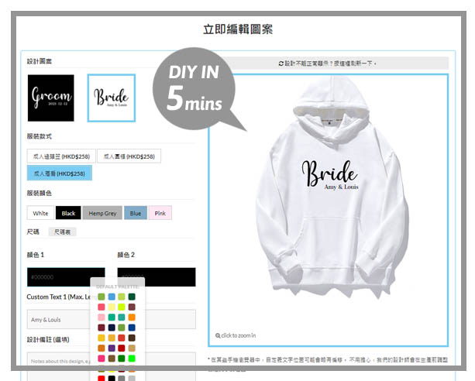Pick Hemp Grey garment colour

click(x=102, y=213)
